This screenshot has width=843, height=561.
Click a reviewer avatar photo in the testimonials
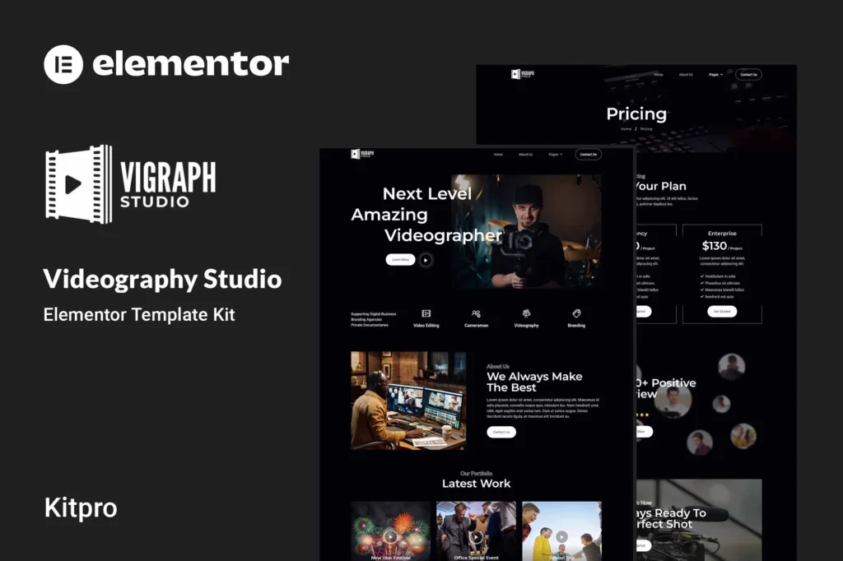coord(673,401)
